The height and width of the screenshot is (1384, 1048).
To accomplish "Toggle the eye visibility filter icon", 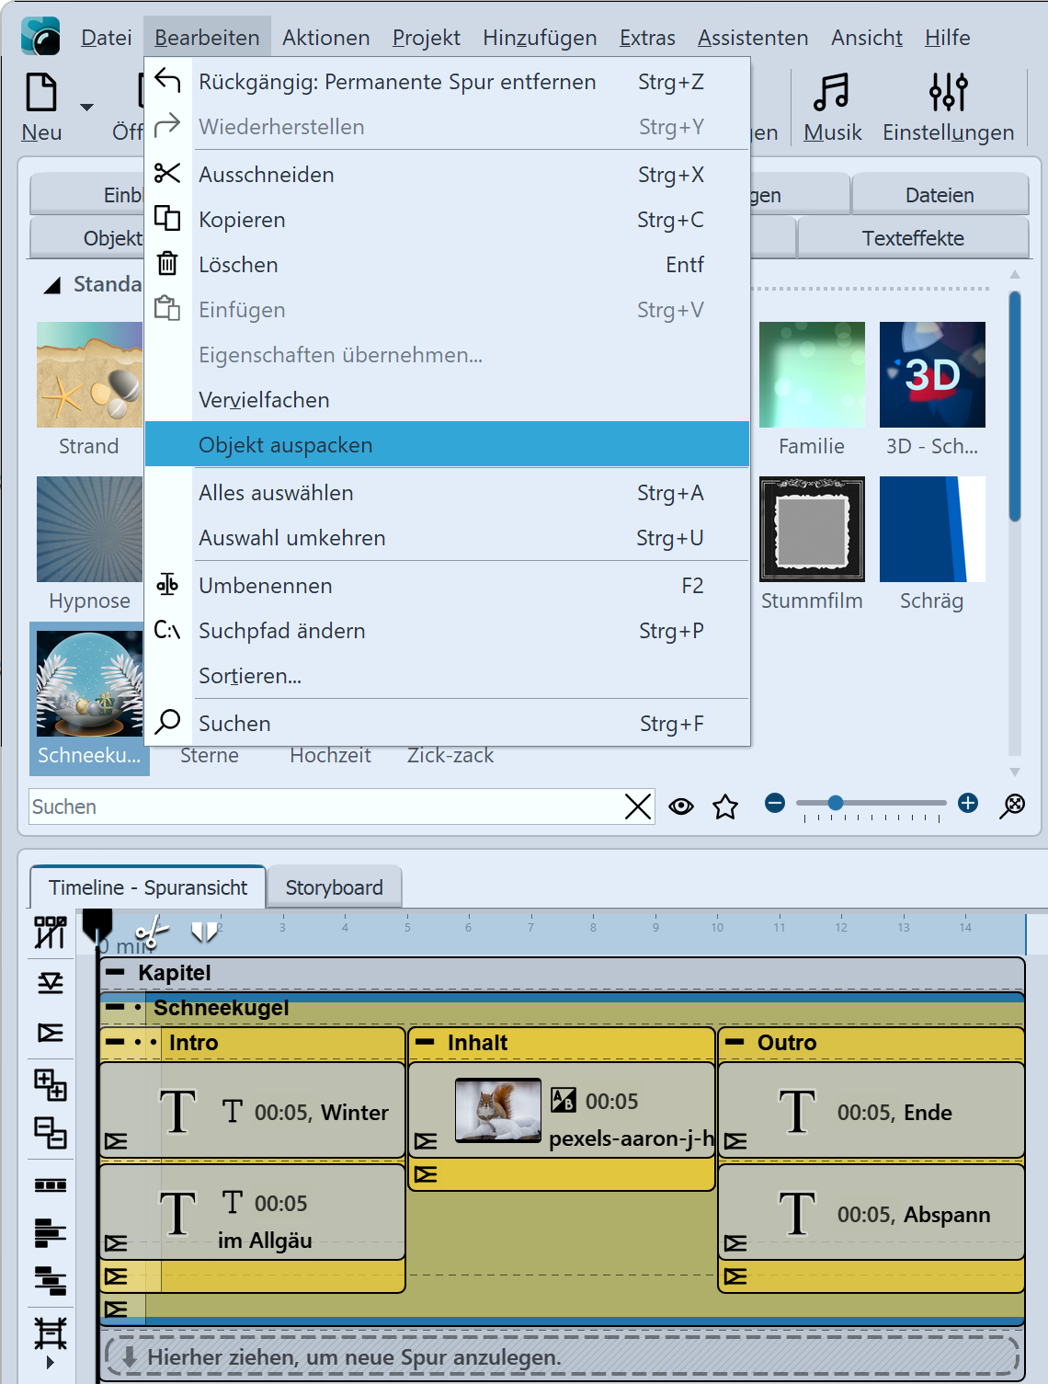I will [x=681, y=806].
